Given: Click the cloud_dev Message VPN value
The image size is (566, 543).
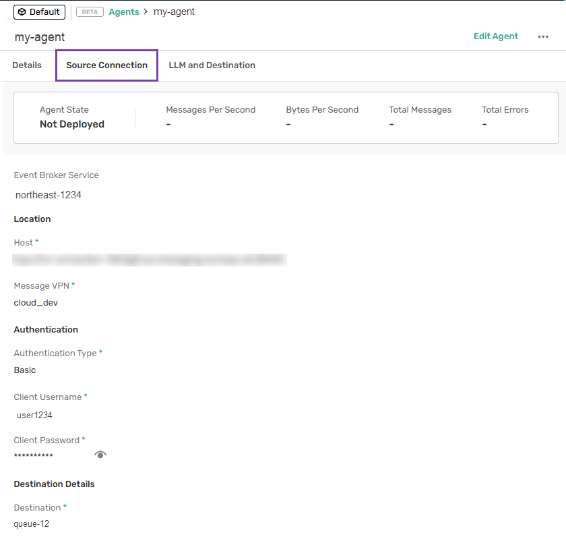Looking at the screenshot, I should [36, 303].
